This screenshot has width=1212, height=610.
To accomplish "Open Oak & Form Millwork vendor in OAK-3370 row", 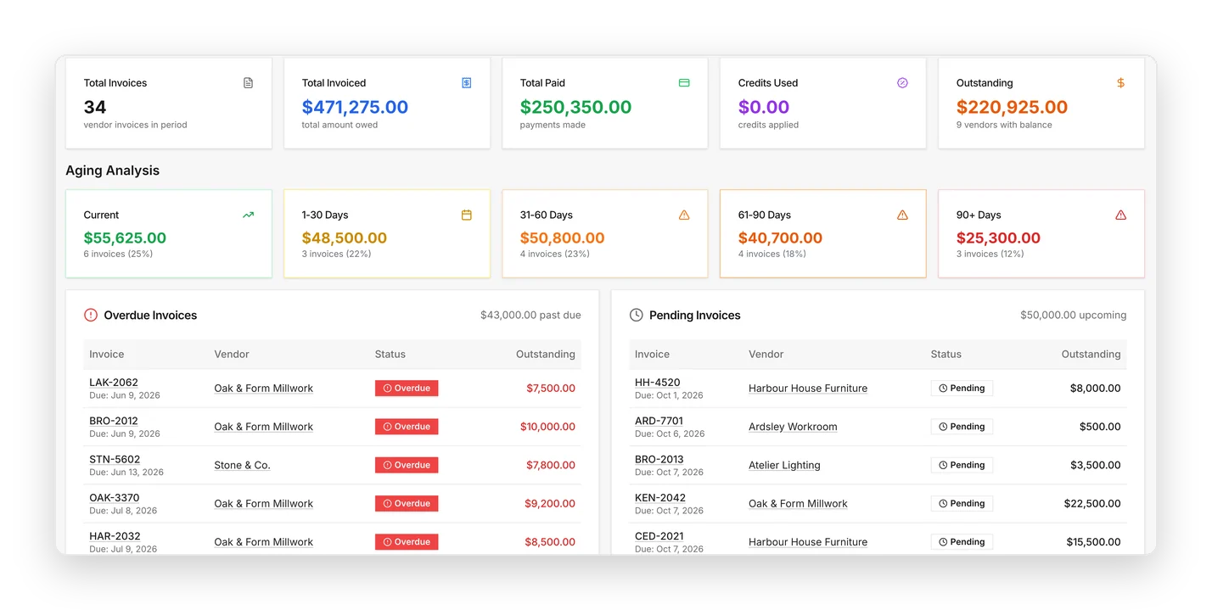I will tap(263, 504).
